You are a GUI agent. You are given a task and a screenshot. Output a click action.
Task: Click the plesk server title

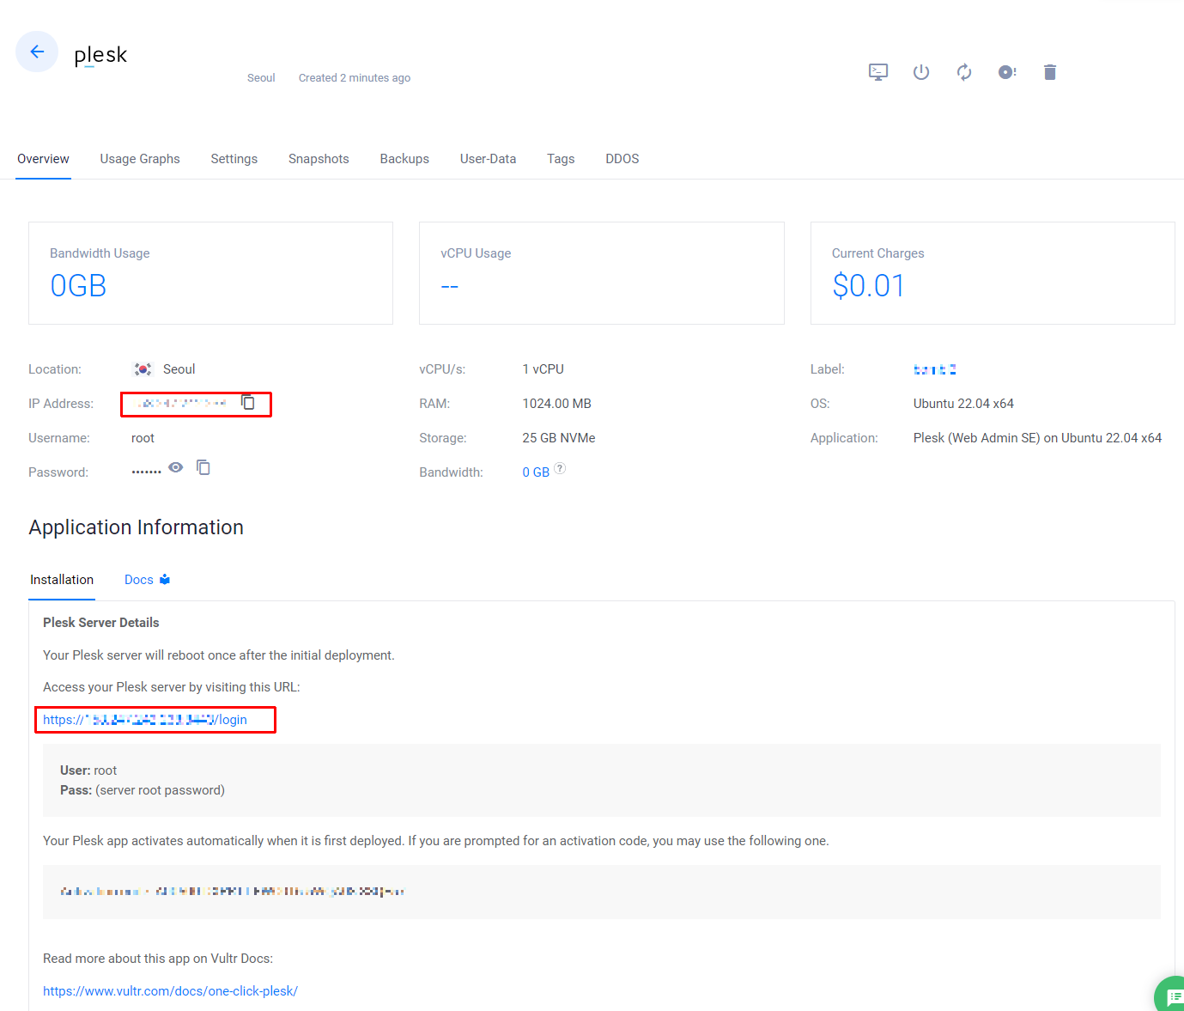[100, 55]
